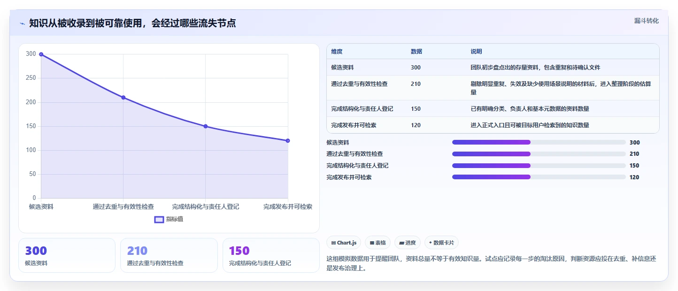Select the 表格 tag chip

click(x=378, y=243)
